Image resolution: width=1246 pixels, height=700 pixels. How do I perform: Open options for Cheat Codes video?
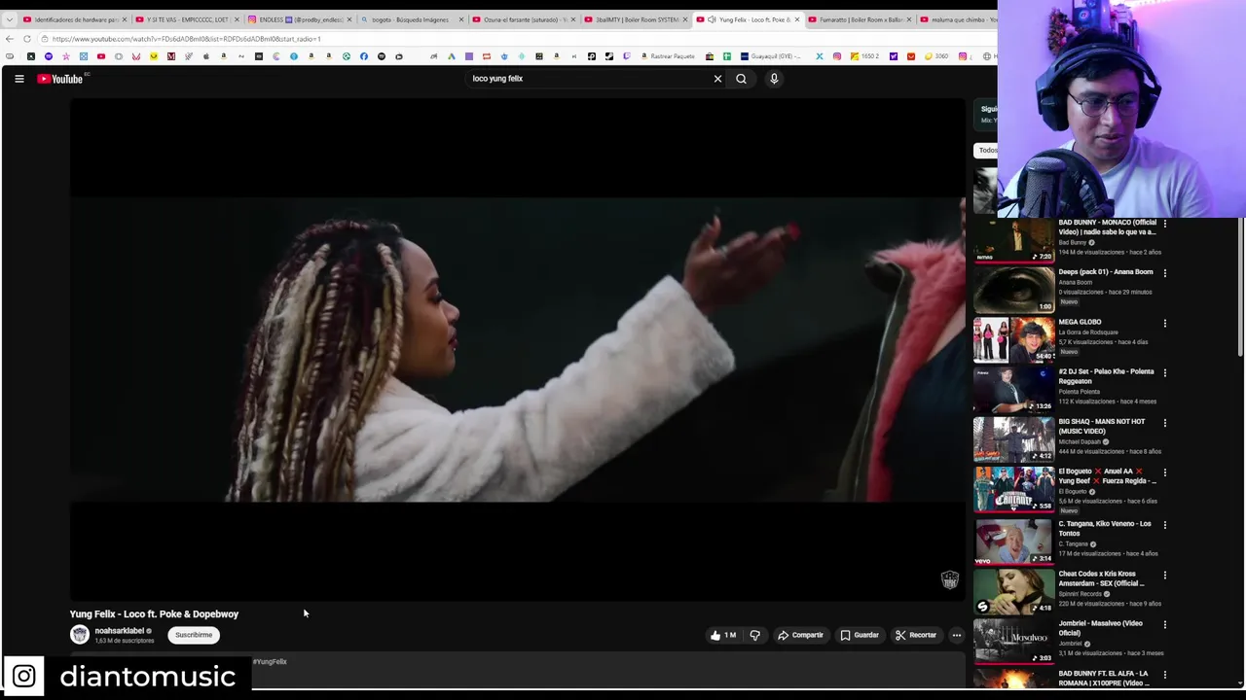tap(1164, 576)
